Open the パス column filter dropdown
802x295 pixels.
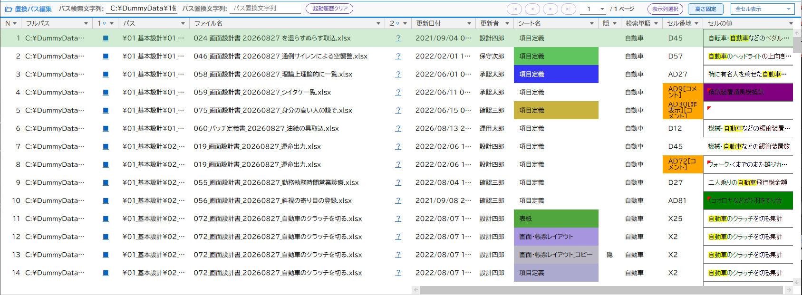click(x=183, y=23)
